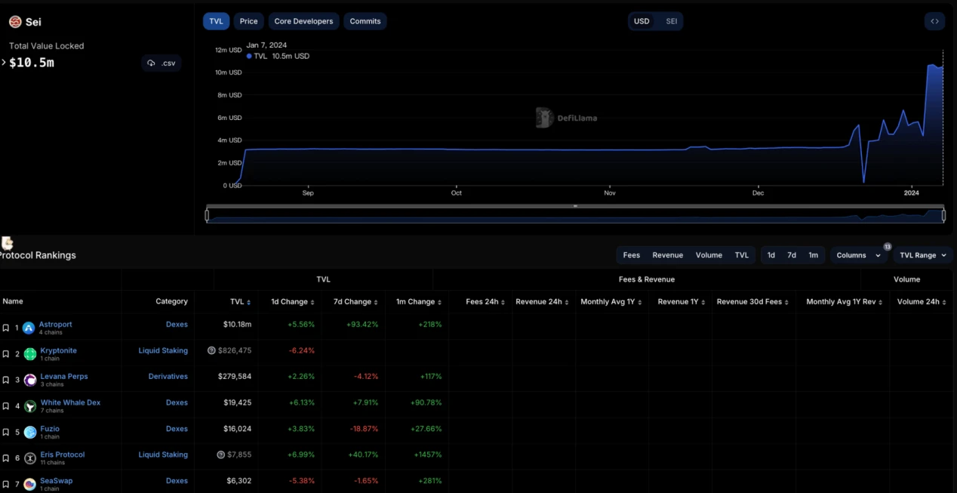Open the SeaSwap protocol link

(x=57, y=480)
